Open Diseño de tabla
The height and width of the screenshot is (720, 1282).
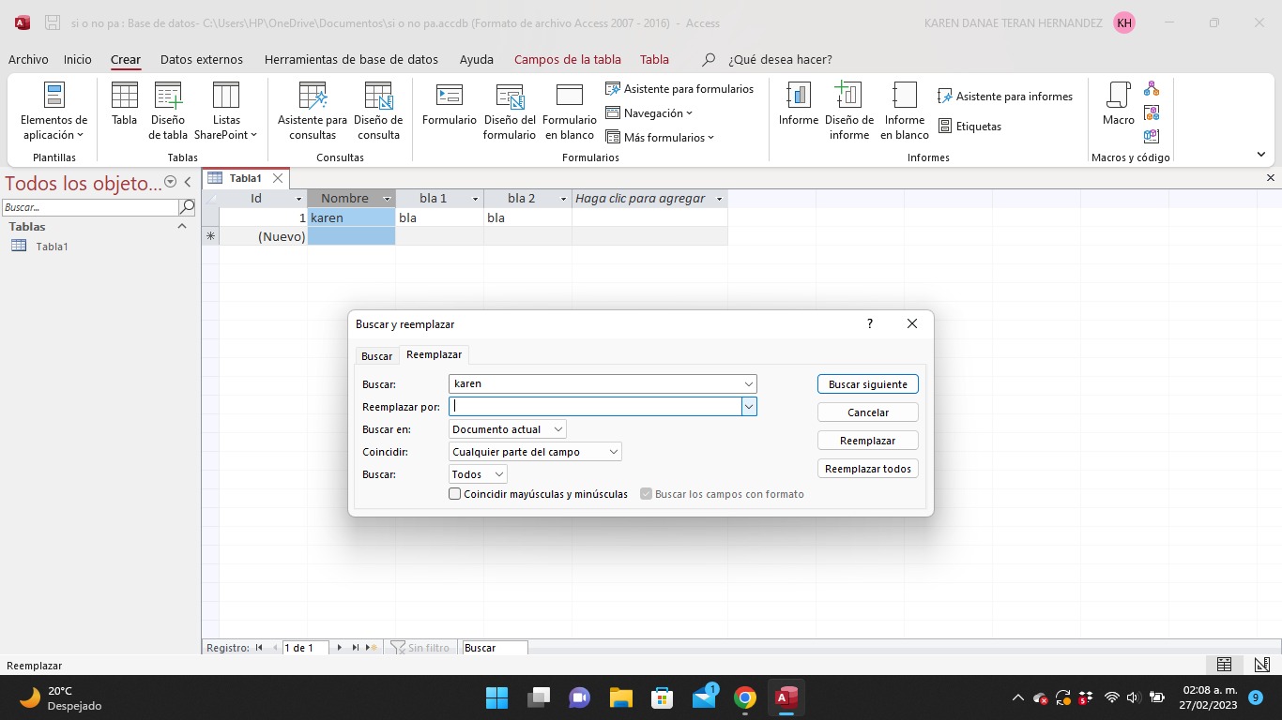click(x=168, y=111)
